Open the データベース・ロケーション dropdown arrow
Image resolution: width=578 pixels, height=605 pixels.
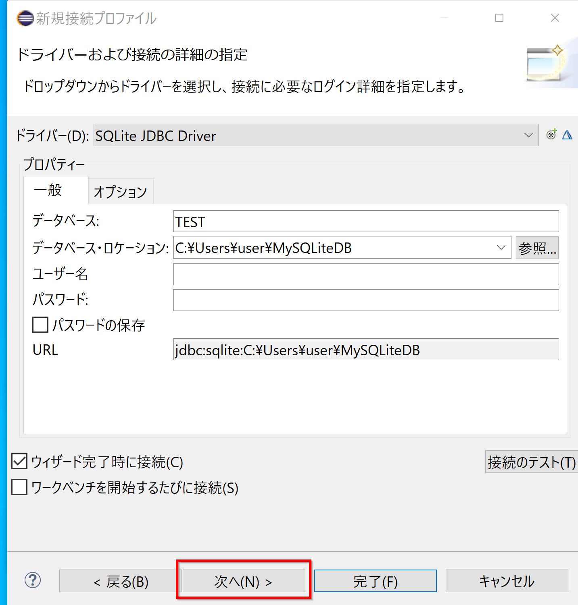[501, 248]
